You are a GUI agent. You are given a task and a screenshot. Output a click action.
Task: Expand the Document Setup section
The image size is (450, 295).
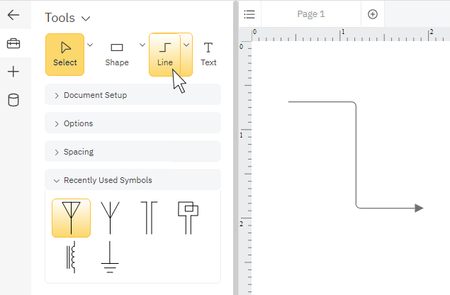click(133, 95)
